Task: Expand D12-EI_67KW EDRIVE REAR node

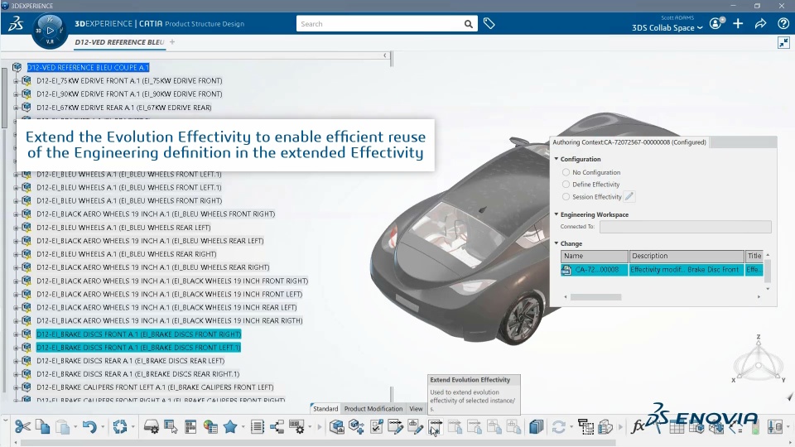Action: click(15, 108)
